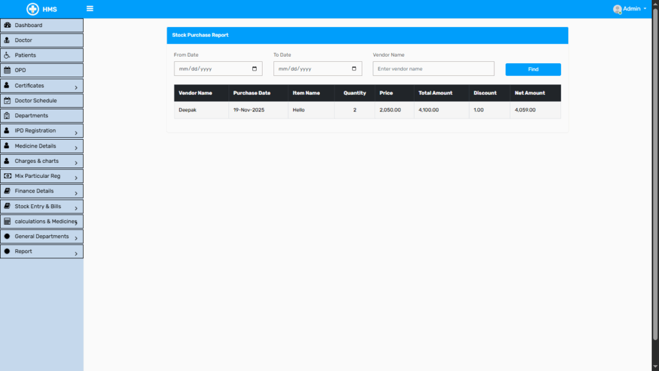Expand the Stock Entry & Bills submenu
This screenshot has width=659, height=371.
pyautogui.click(x=75, y=208)
